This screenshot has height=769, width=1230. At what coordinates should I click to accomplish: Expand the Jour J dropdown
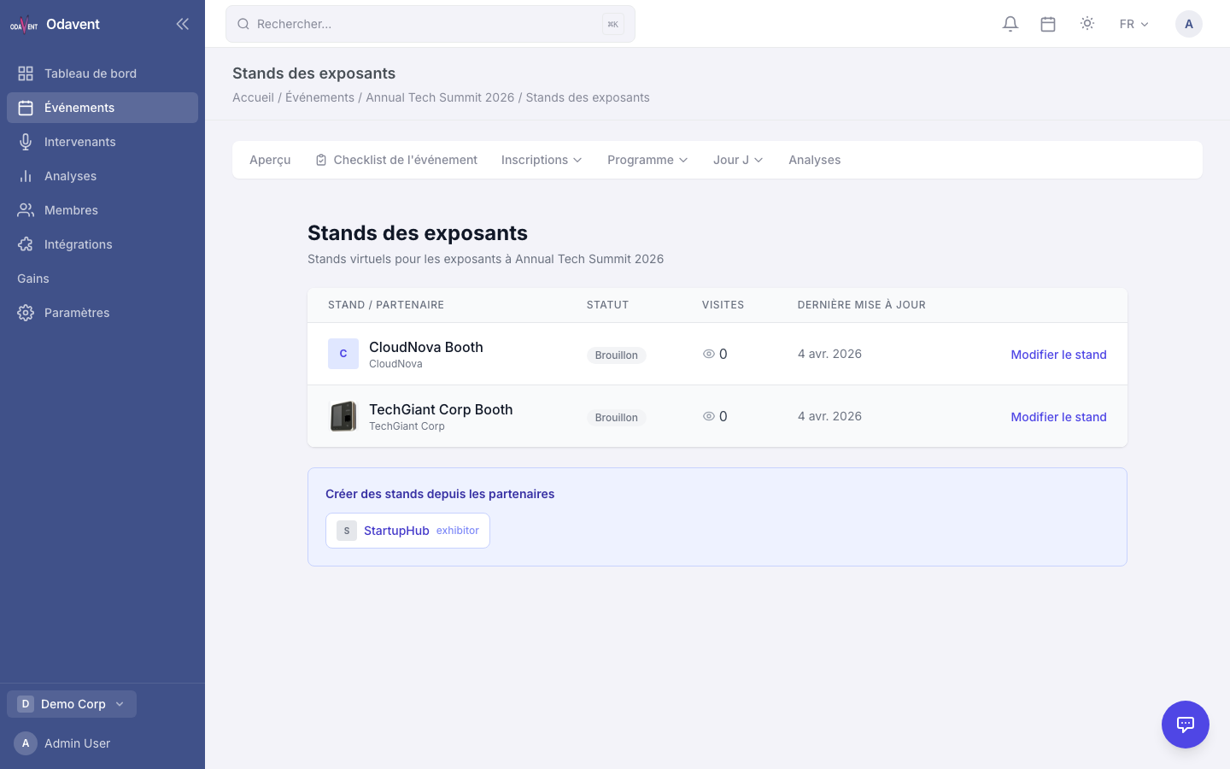point(738,160)
